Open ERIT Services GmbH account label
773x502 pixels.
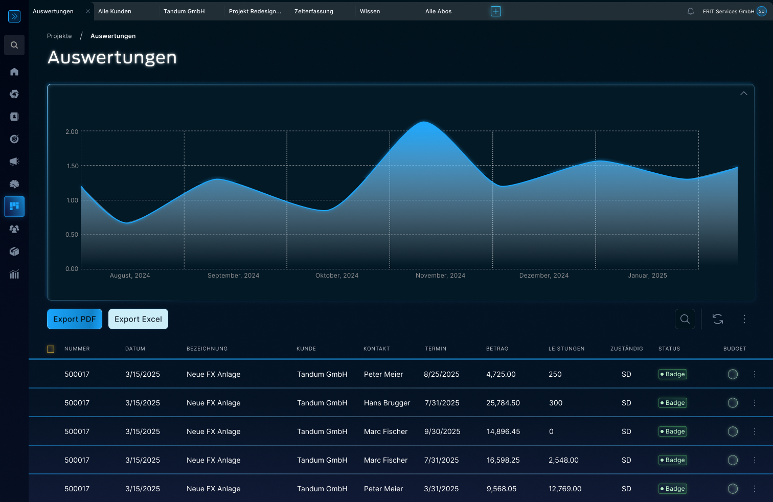pyautogui.click(x=729, y=11)
